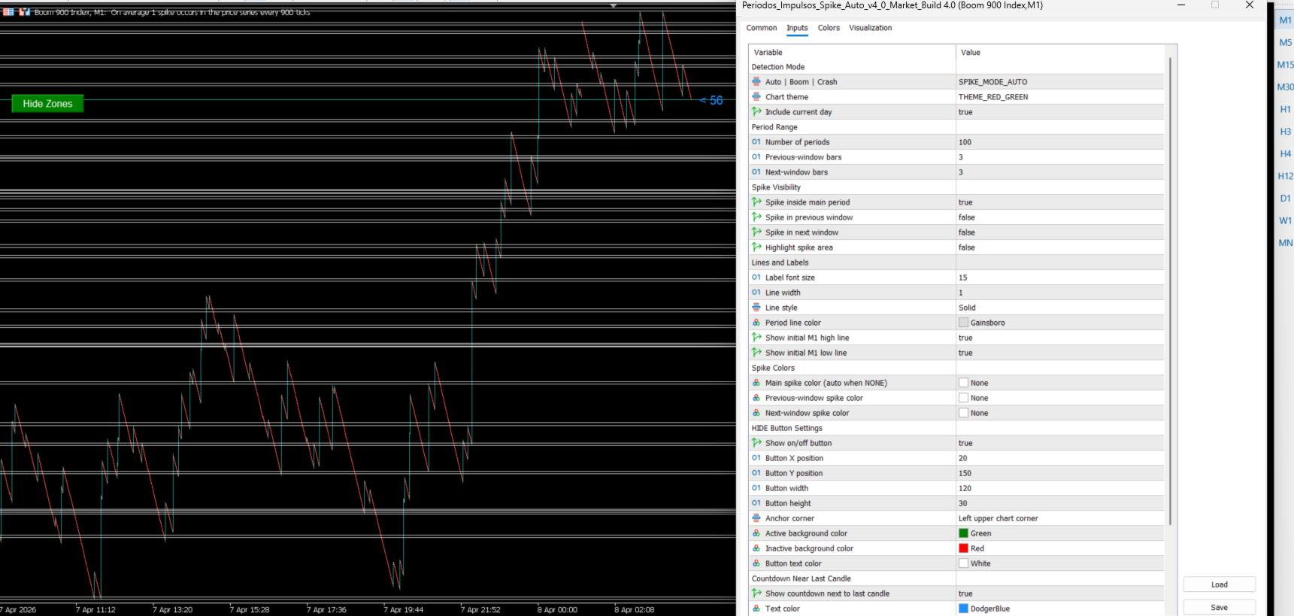Viewport: 1294px width, 616px height.
Task: Click the boolean icon beside Include current day
Action: [x=756, y=111]
